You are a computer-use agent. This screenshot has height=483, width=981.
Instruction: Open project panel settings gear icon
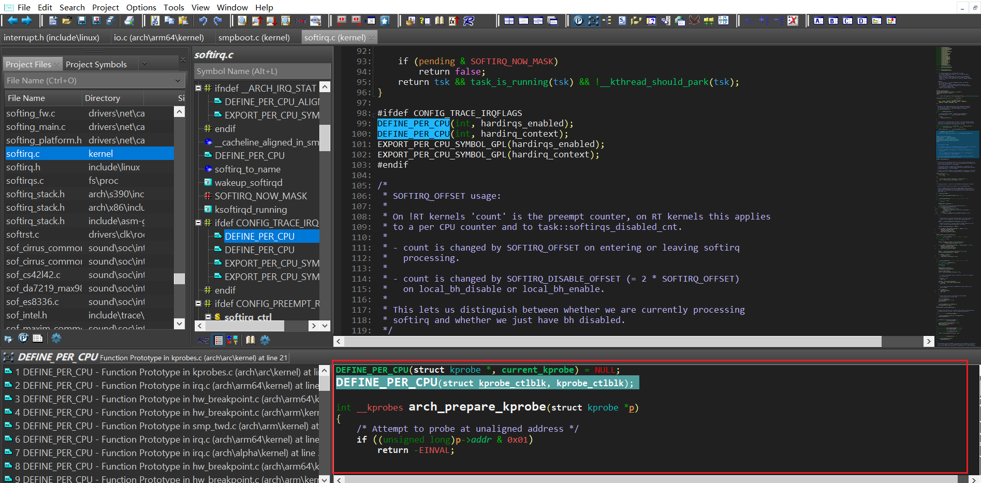56,338
